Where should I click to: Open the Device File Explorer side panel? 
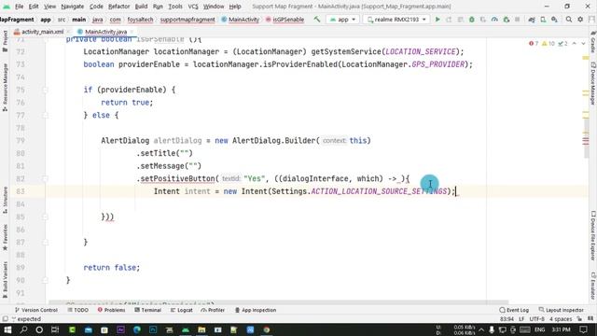click(x=593, y=235)
